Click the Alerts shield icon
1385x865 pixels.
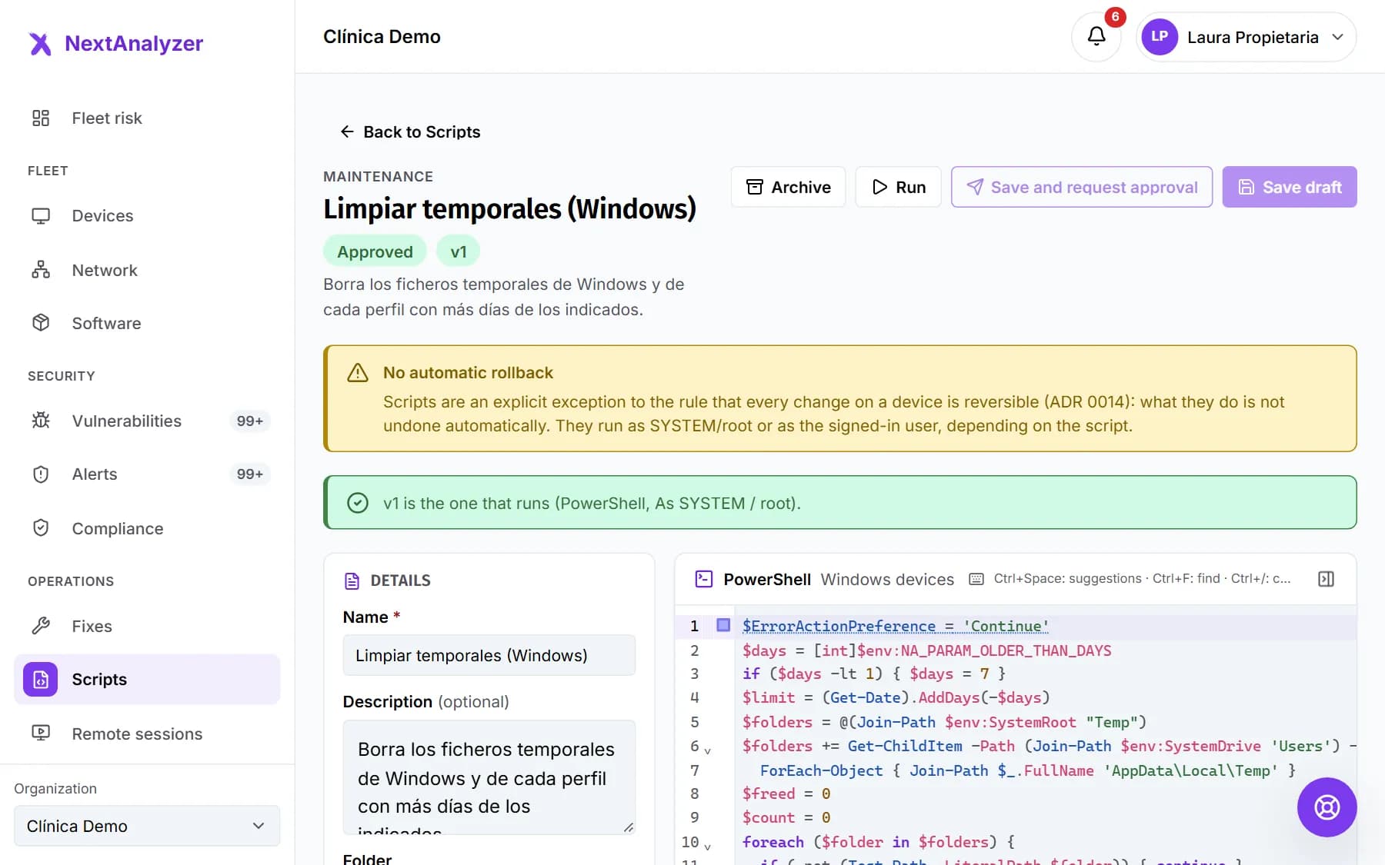41,474
